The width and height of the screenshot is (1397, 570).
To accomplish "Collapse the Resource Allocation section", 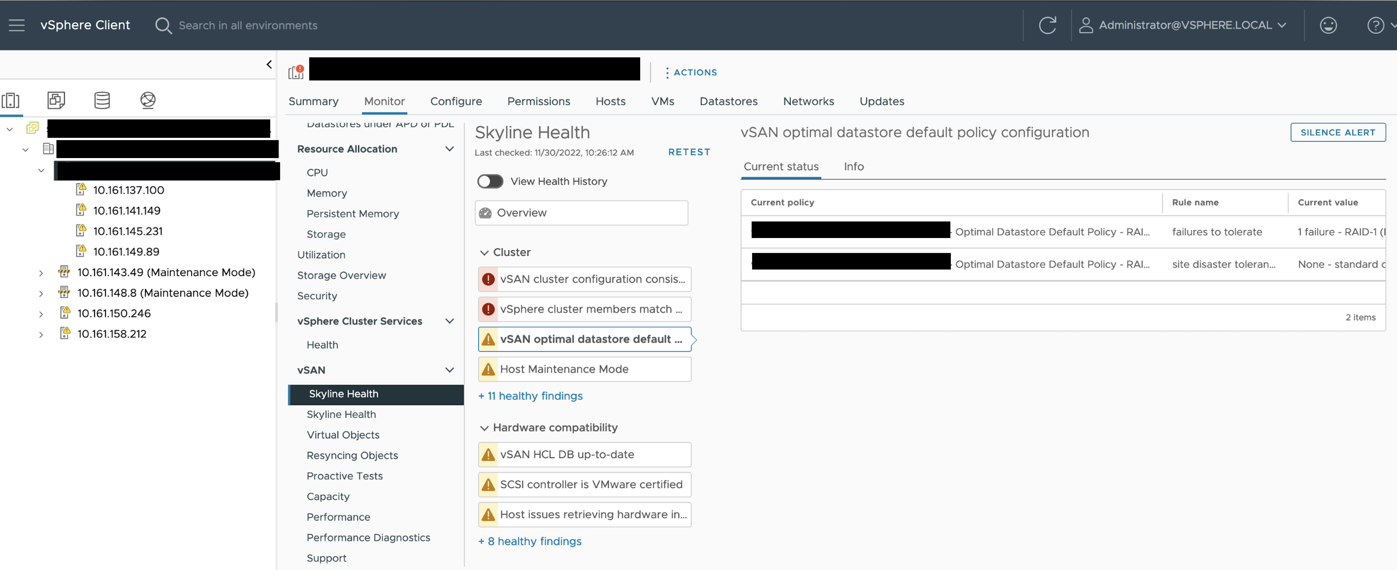I will coord(449,149).
